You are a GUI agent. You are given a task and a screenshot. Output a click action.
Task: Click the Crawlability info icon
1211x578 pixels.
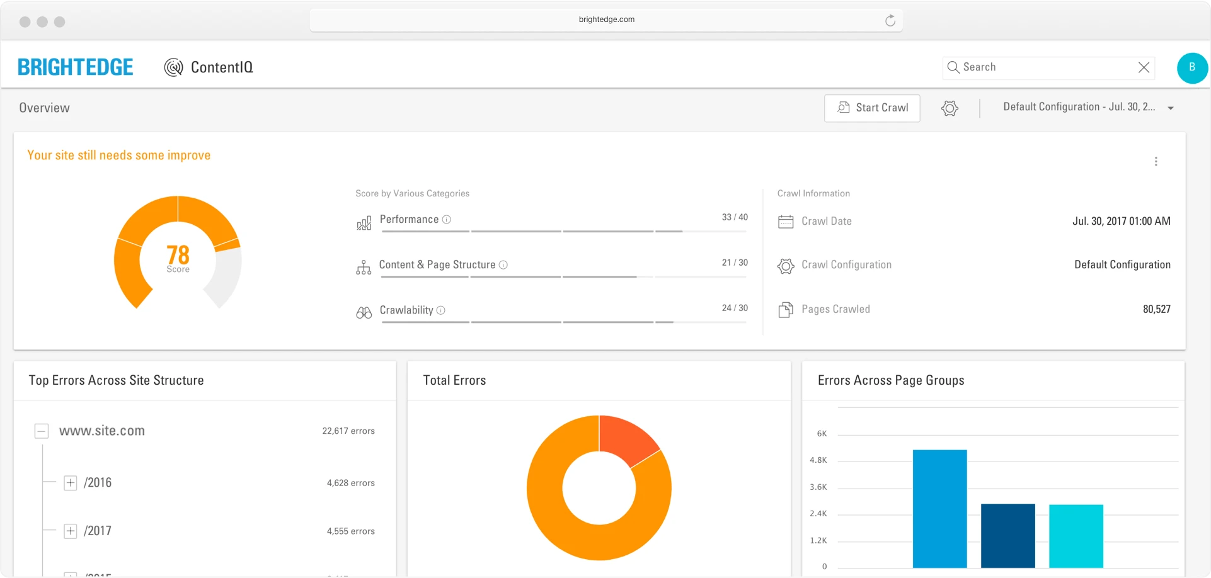point(441,310)
